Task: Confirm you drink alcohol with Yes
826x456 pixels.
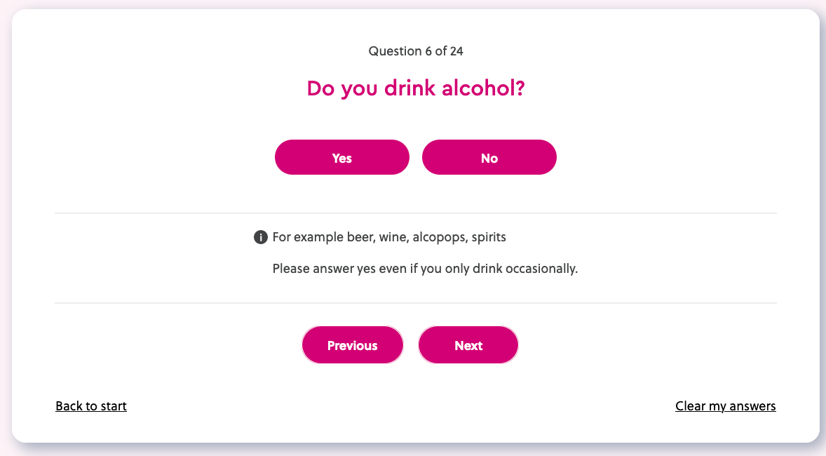Action: click(x=341, y=157)
